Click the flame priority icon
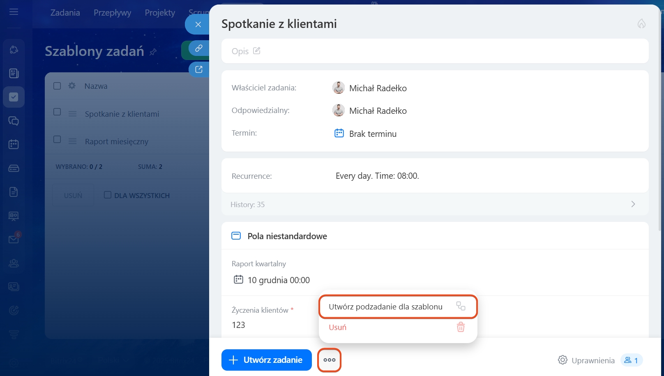This screenshot has height=376, width=664. tap(641, 24)
